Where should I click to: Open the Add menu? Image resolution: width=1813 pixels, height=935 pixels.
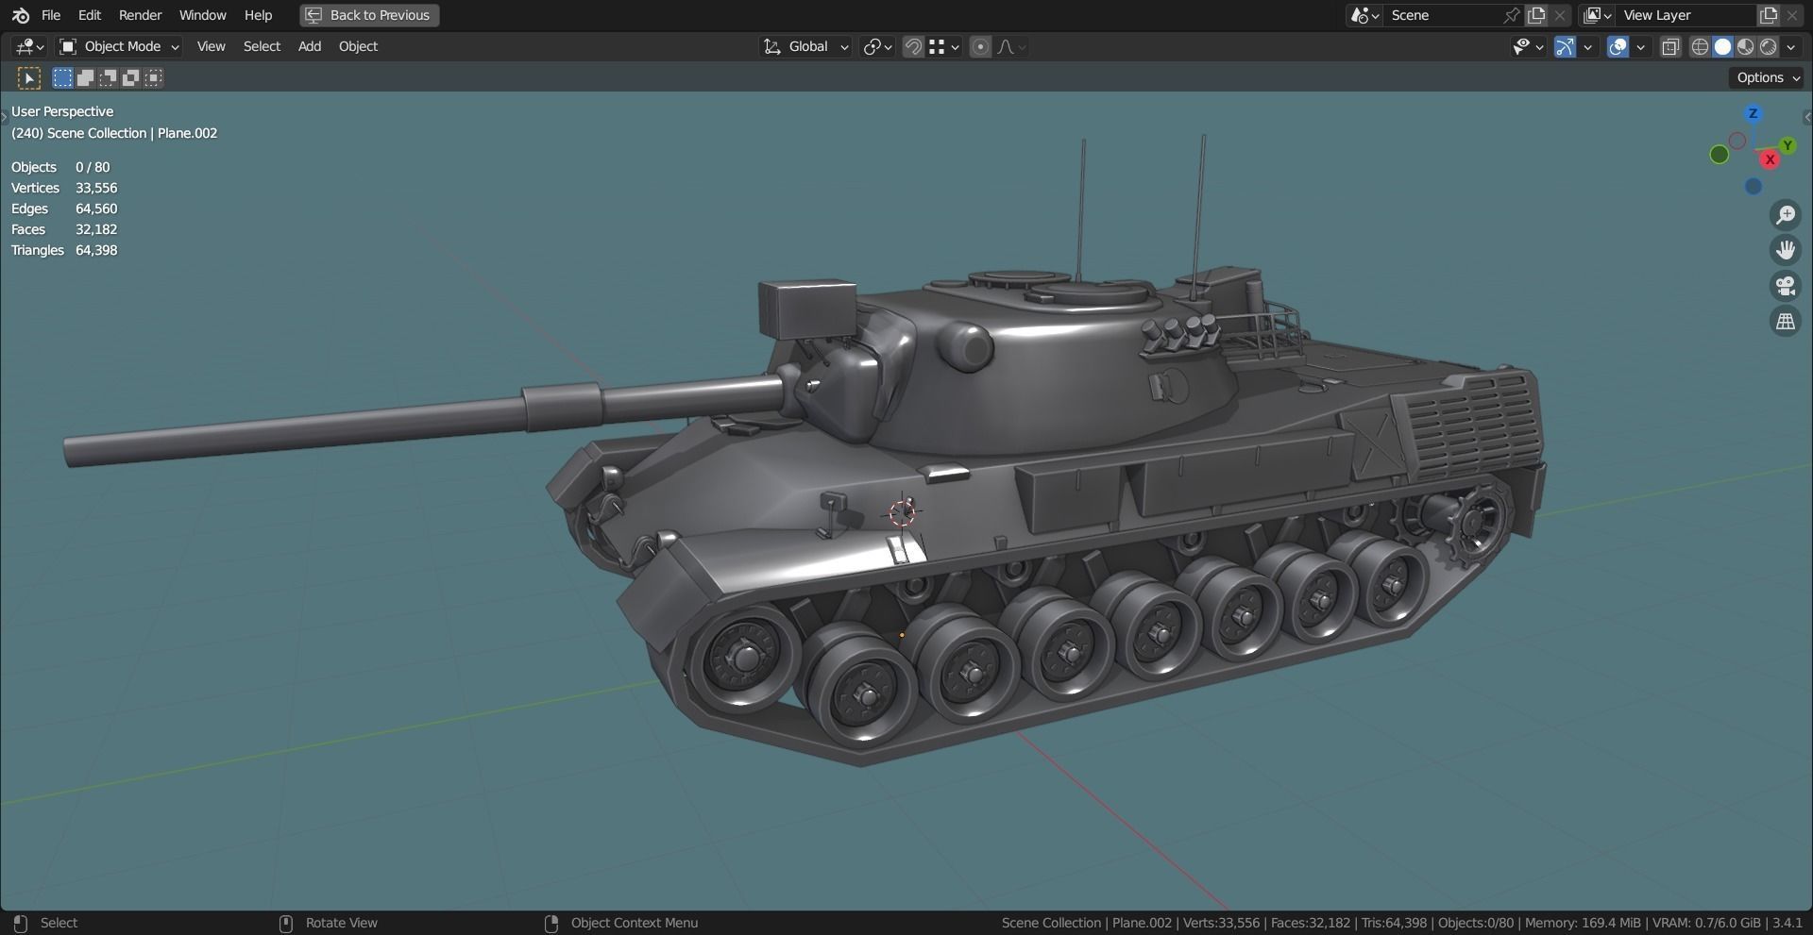click(x=309, y=46)
